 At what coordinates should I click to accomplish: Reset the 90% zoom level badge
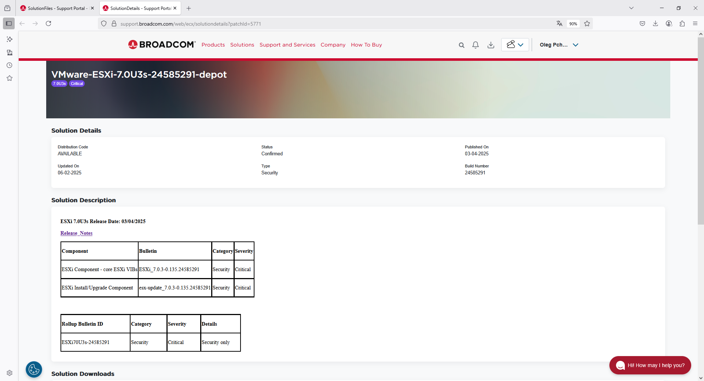pyautogui.click(x=573, y=24)
